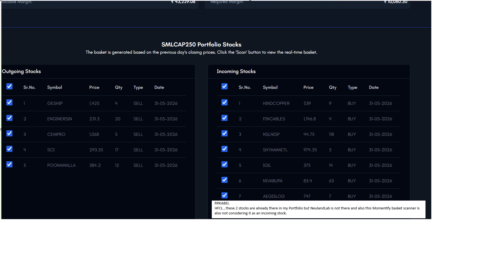Viewport: 498px width, 257px height.
Task: Uncheck the FINCABLES row checkbox
Action: (x=225, y=118)
